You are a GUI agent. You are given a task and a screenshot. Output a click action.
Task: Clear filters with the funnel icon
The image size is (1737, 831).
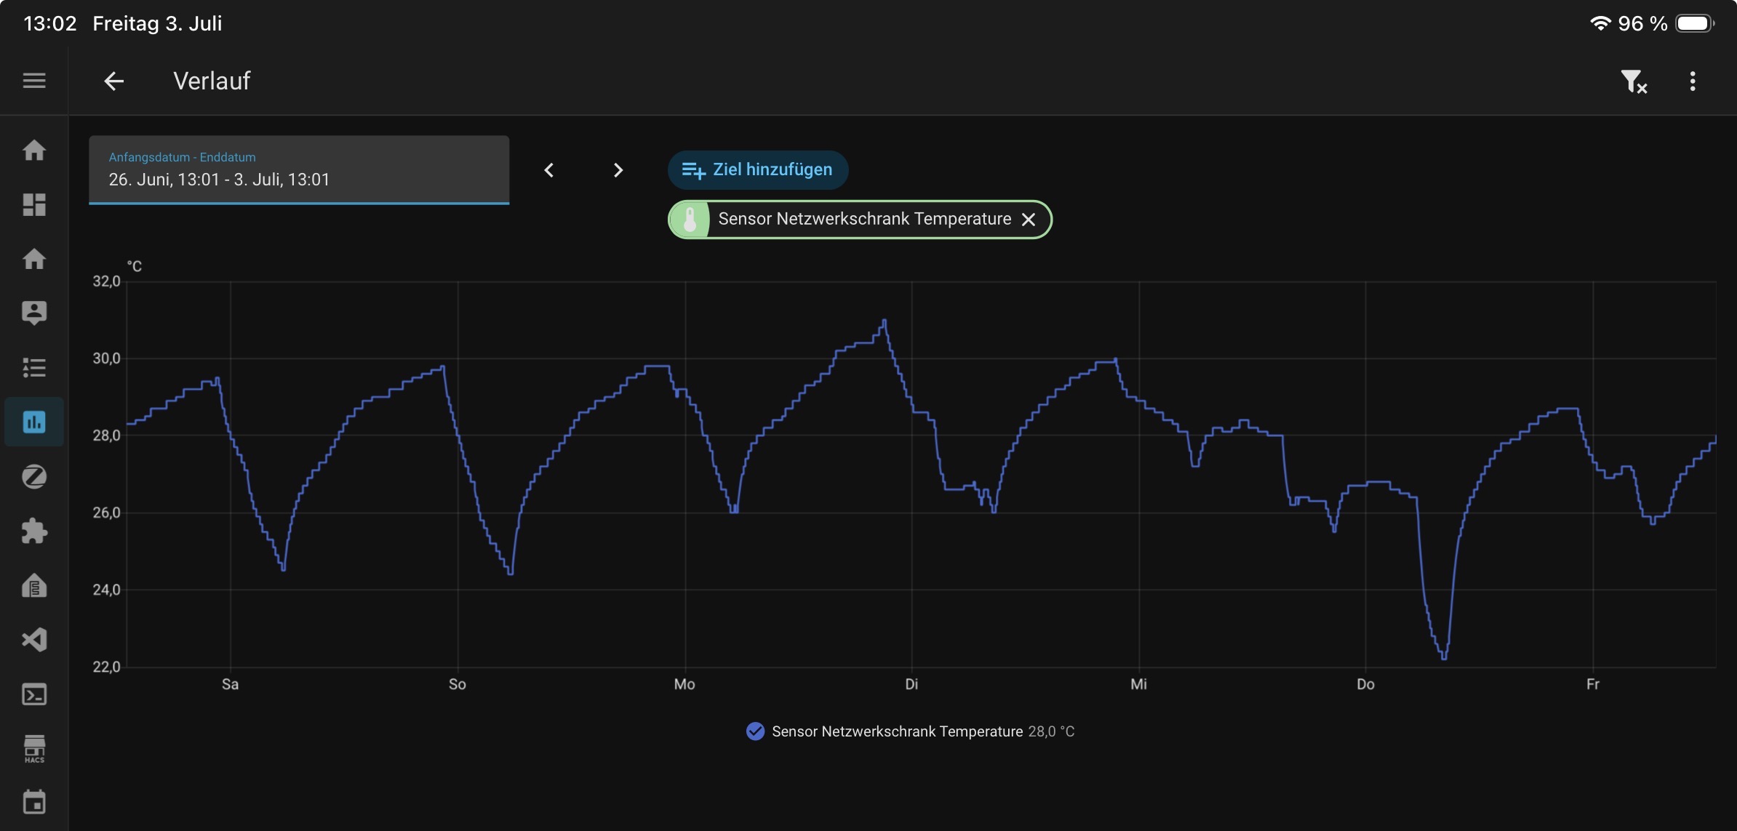1633,81
